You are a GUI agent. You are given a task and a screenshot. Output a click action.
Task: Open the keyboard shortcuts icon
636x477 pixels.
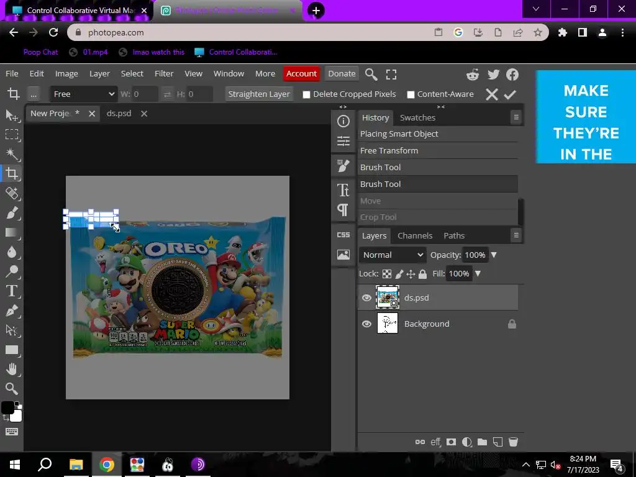click(12, 432)
